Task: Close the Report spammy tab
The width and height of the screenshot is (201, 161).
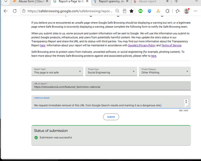Action: pyautogui.click(x=127, y=1)
